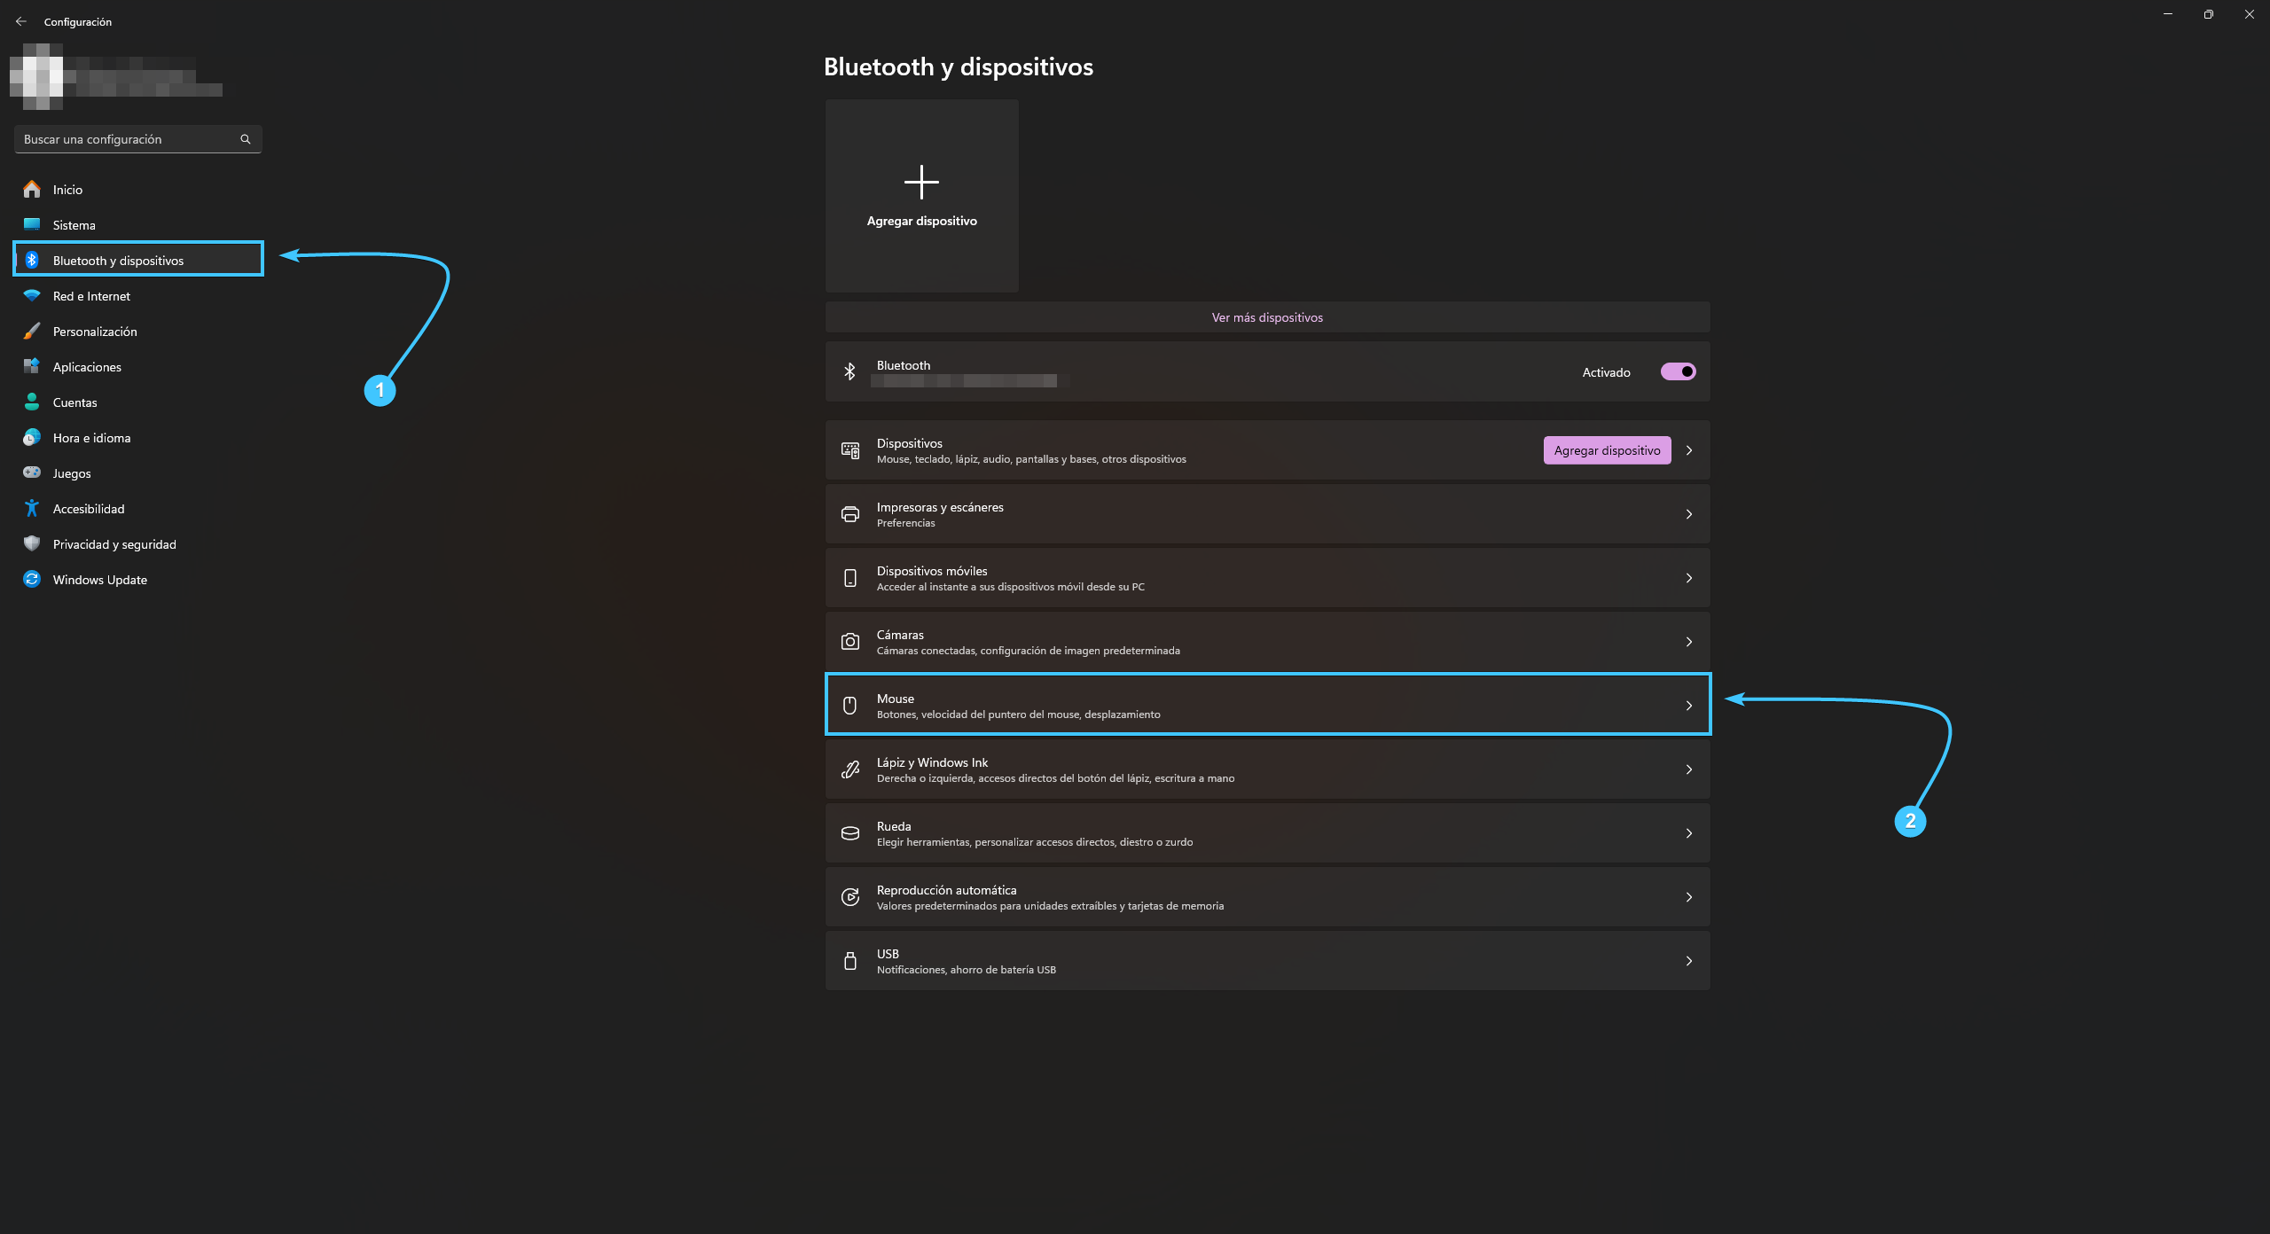Open Hora e idioma section
Viewport: 2270px width, 1234px height.
138,437
